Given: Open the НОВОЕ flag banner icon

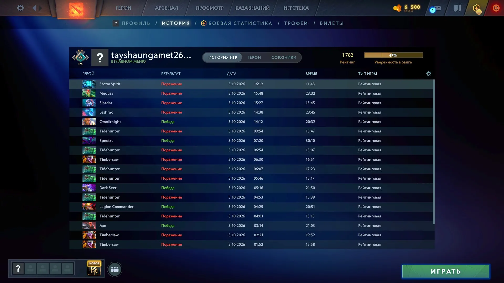Looking at the screenshot, I should point(94,268).
